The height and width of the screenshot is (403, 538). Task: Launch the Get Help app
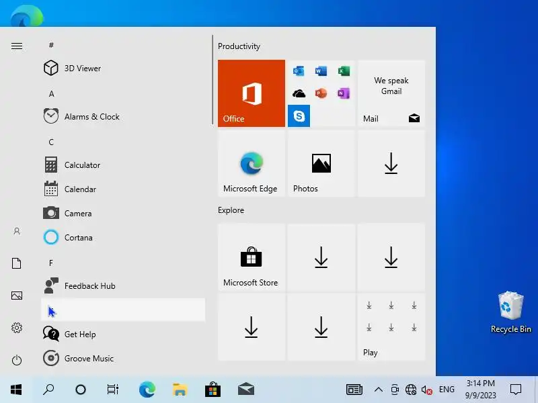[x=123, y=334]
